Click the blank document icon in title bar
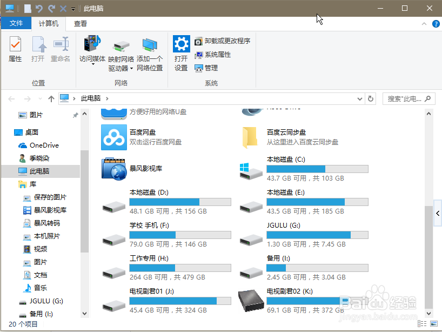 [28, 9]
